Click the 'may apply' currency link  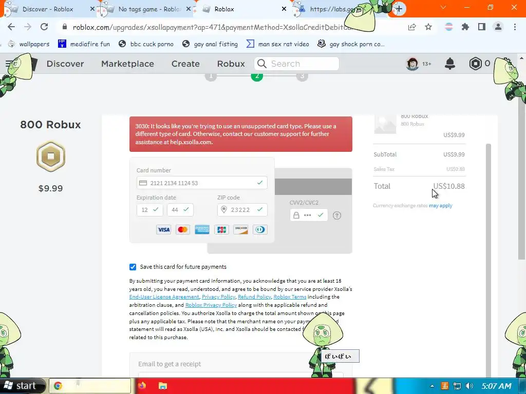click(x=440, y=206)
